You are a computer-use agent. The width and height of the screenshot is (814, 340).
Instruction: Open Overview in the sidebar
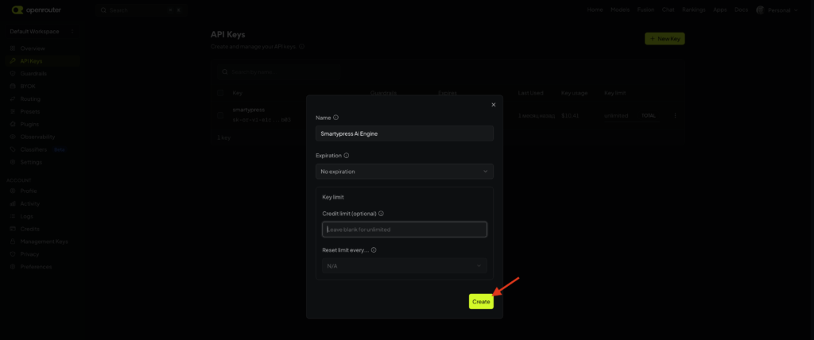pos(32,48)
